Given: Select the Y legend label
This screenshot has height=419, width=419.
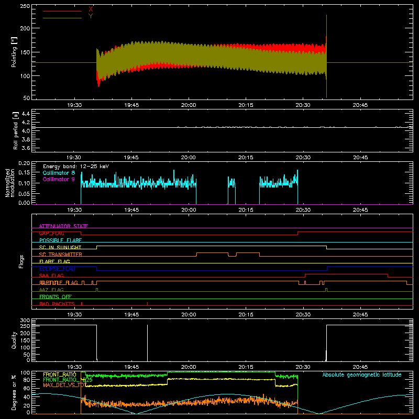Looking at the screenshot, I should click(x=91, y=16).
